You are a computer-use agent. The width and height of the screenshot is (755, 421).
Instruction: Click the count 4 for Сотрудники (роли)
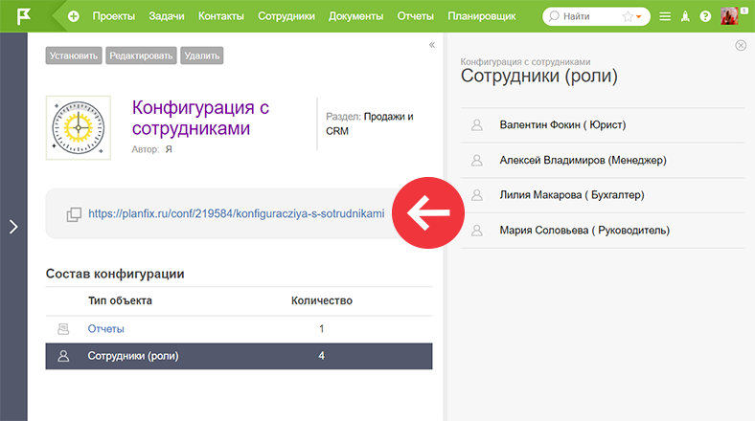point(322,356)
